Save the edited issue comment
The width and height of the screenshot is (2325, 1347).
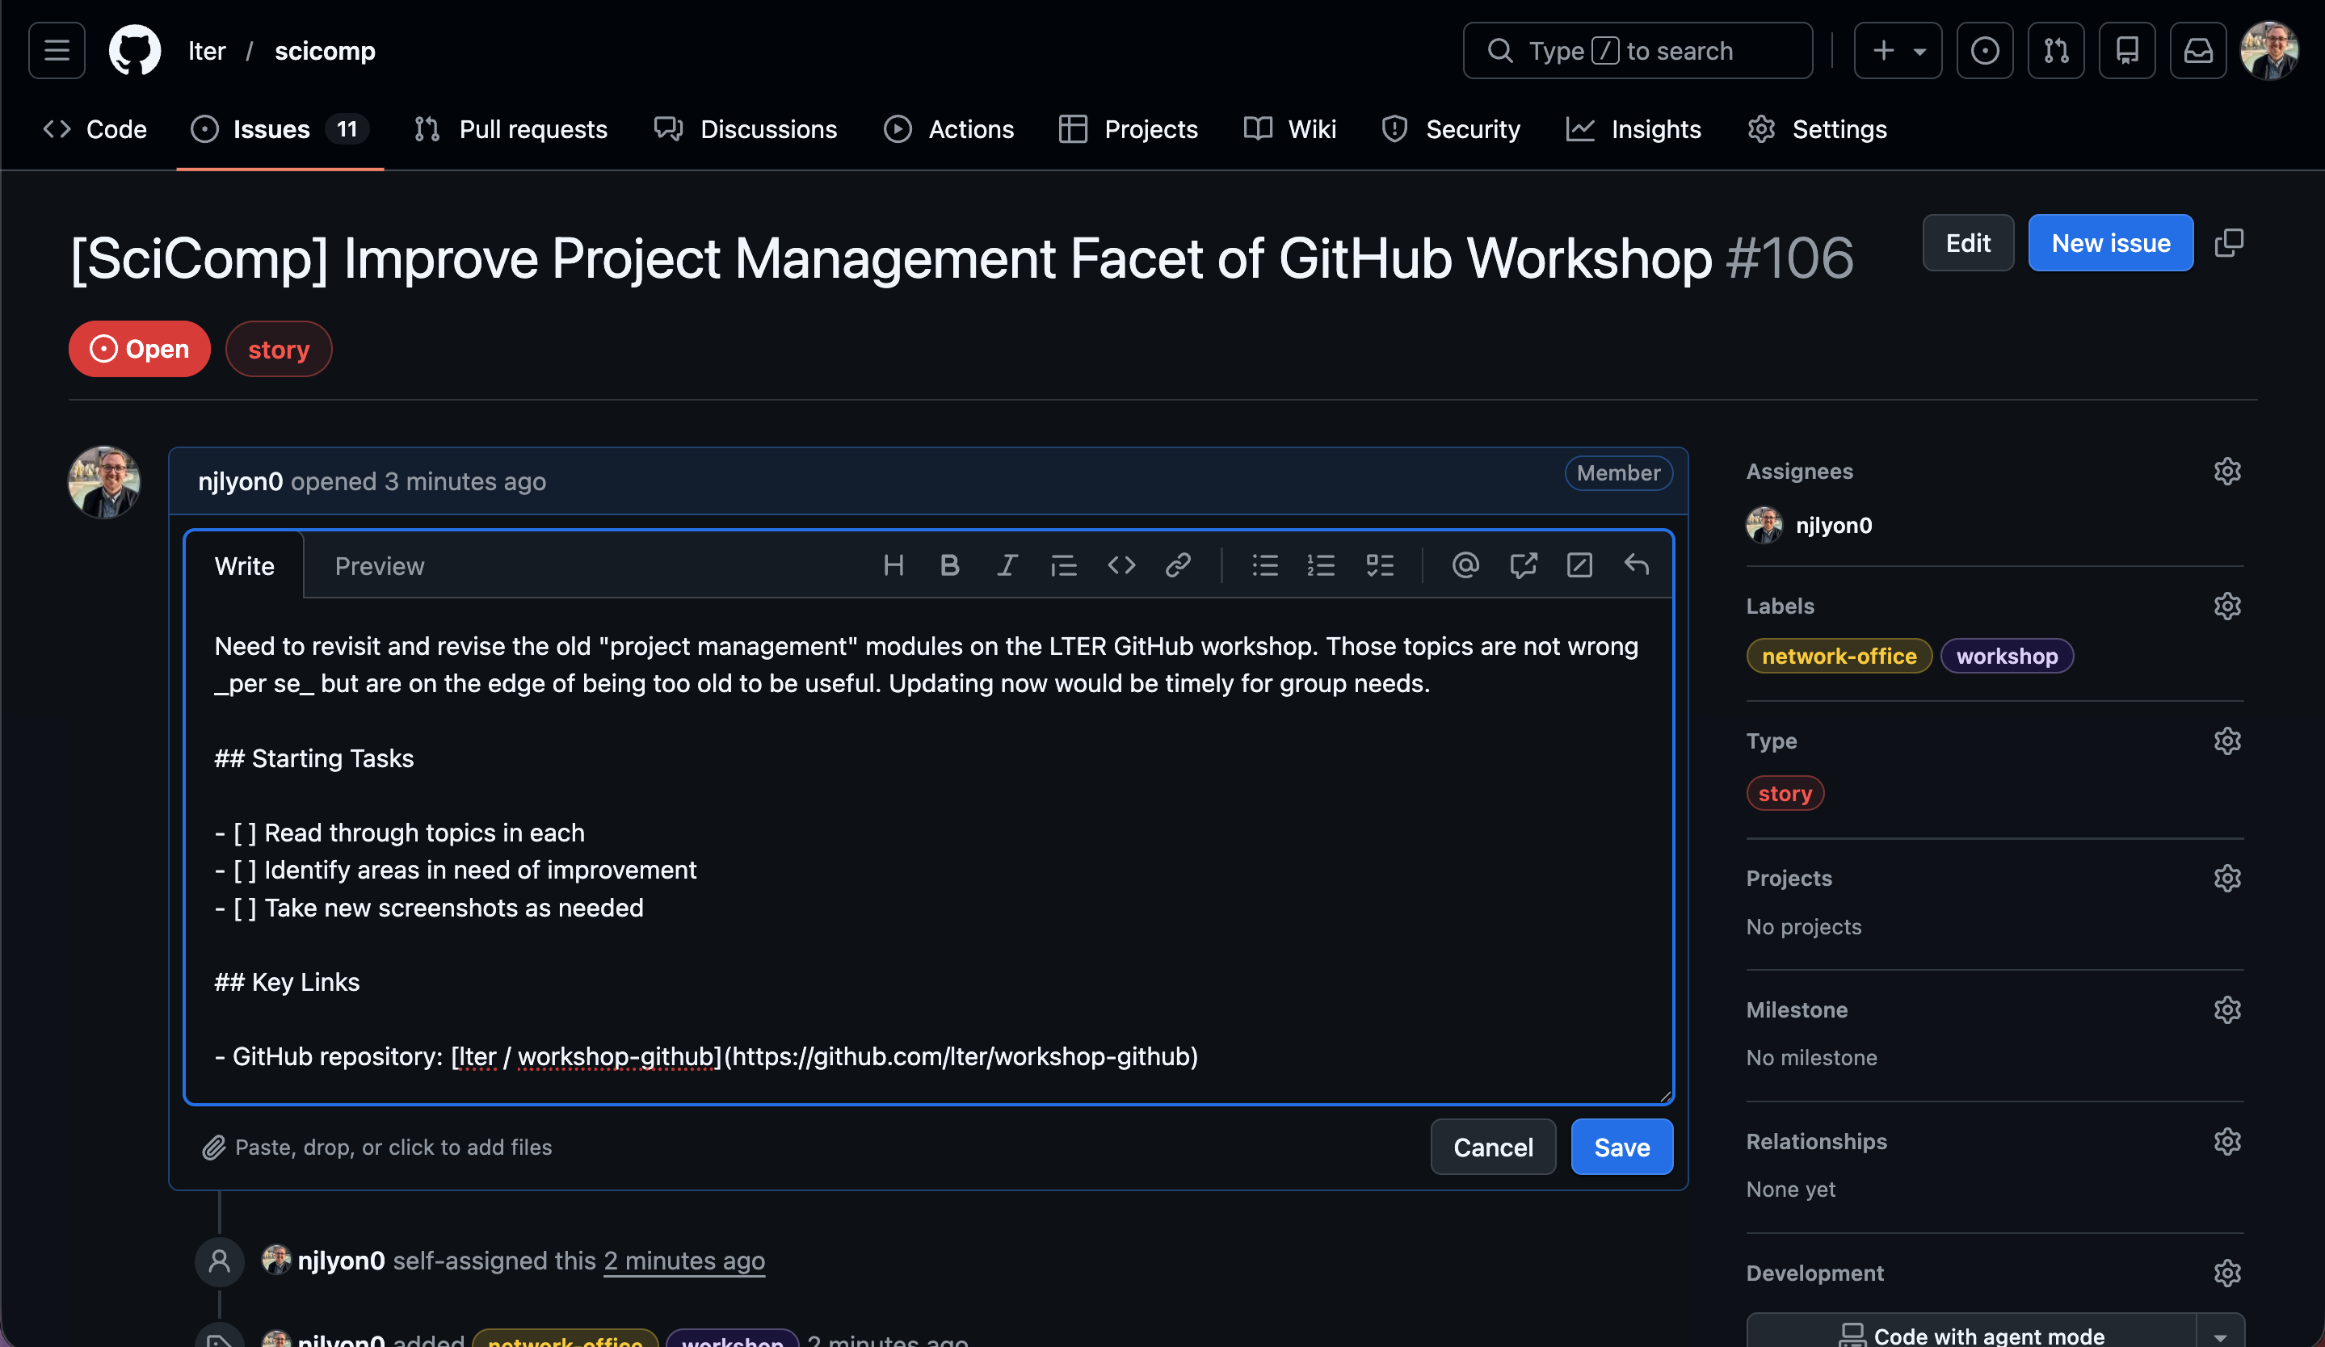tap(1621, 1147)
